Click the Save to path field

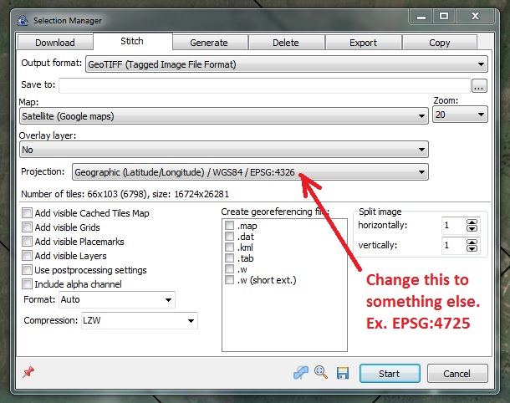(263, 85)
